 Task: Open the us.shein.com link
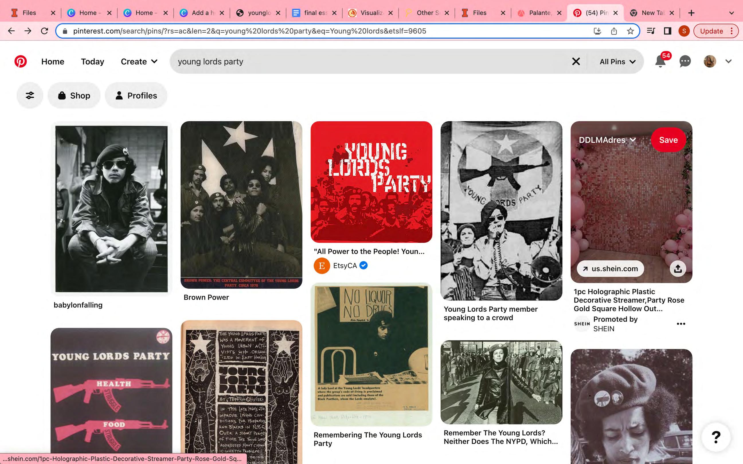pos(610,269)
